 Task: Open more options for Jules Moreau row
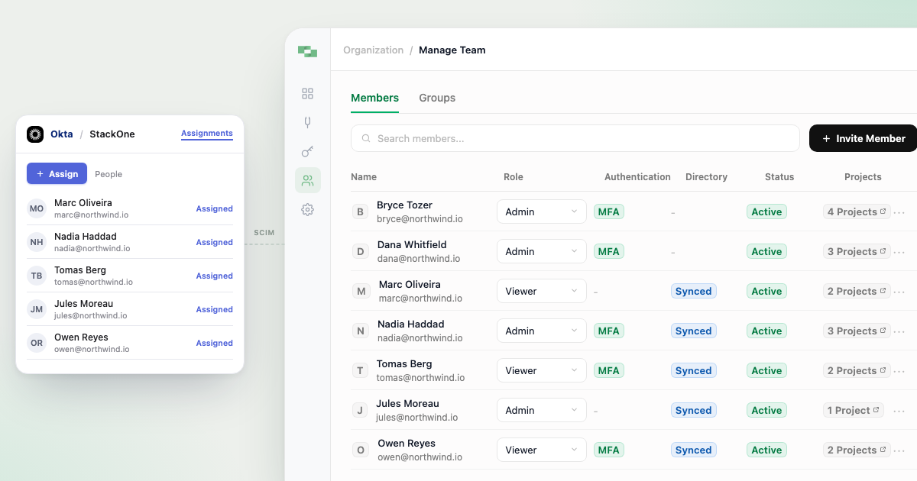point(899,411)
